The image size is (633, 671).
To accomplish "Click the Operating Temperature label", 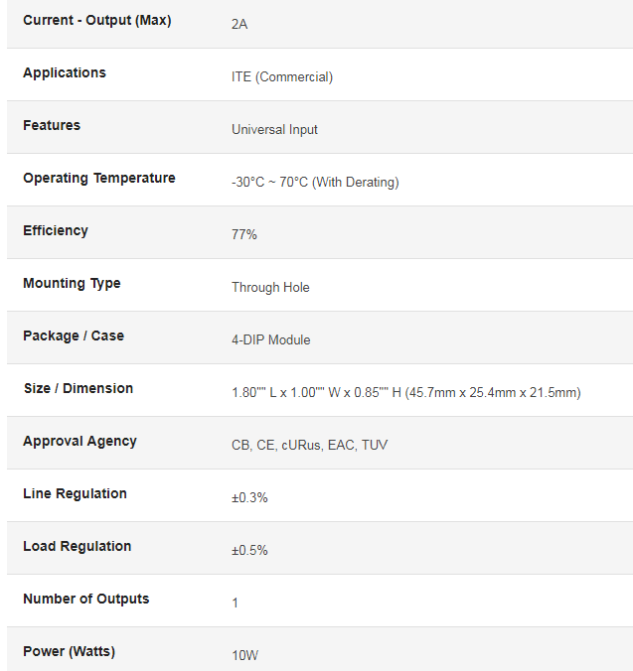I will (x=99, y=178).
